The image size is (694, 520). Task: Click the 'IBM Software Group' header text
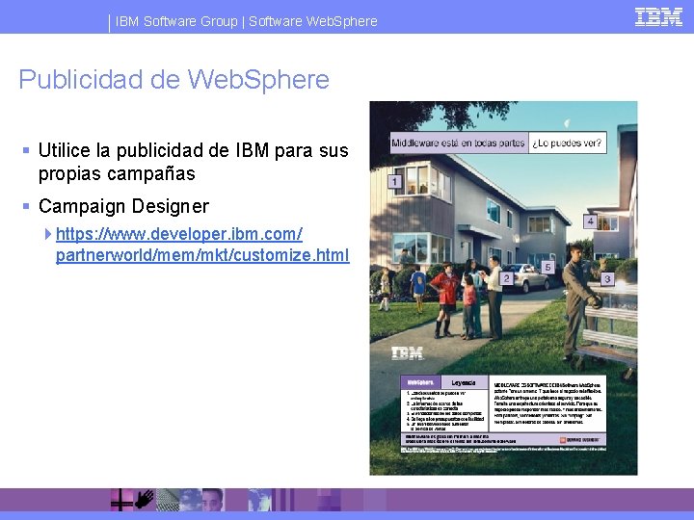(176, 21)
